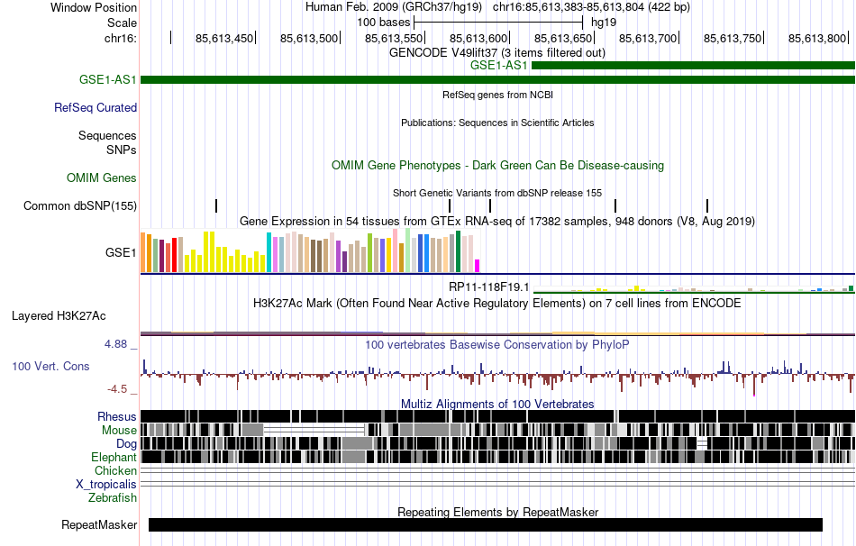The image size is (856, 546).
Task: Click the Elephant alignment row label
Action: click(x=114, y=458)
